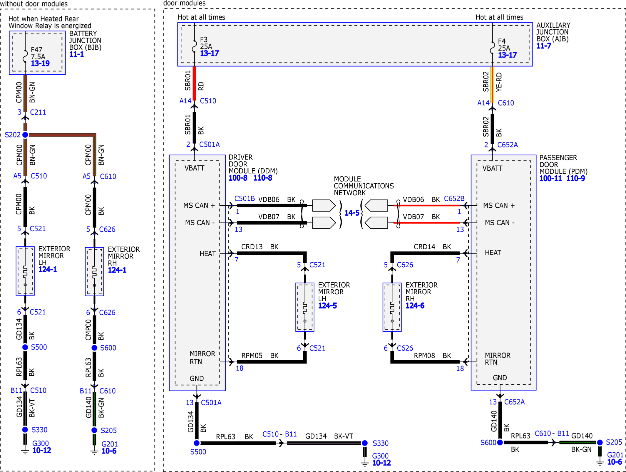The height and width of the screenshot is (472, 626).
Task: Click the CMP00 circuit label
Action: pyautogui.click(x=88, y=330)
